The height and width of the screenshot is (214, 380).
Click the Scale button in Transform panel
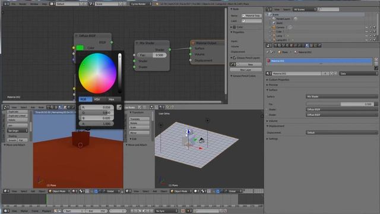tap(139, 127)
